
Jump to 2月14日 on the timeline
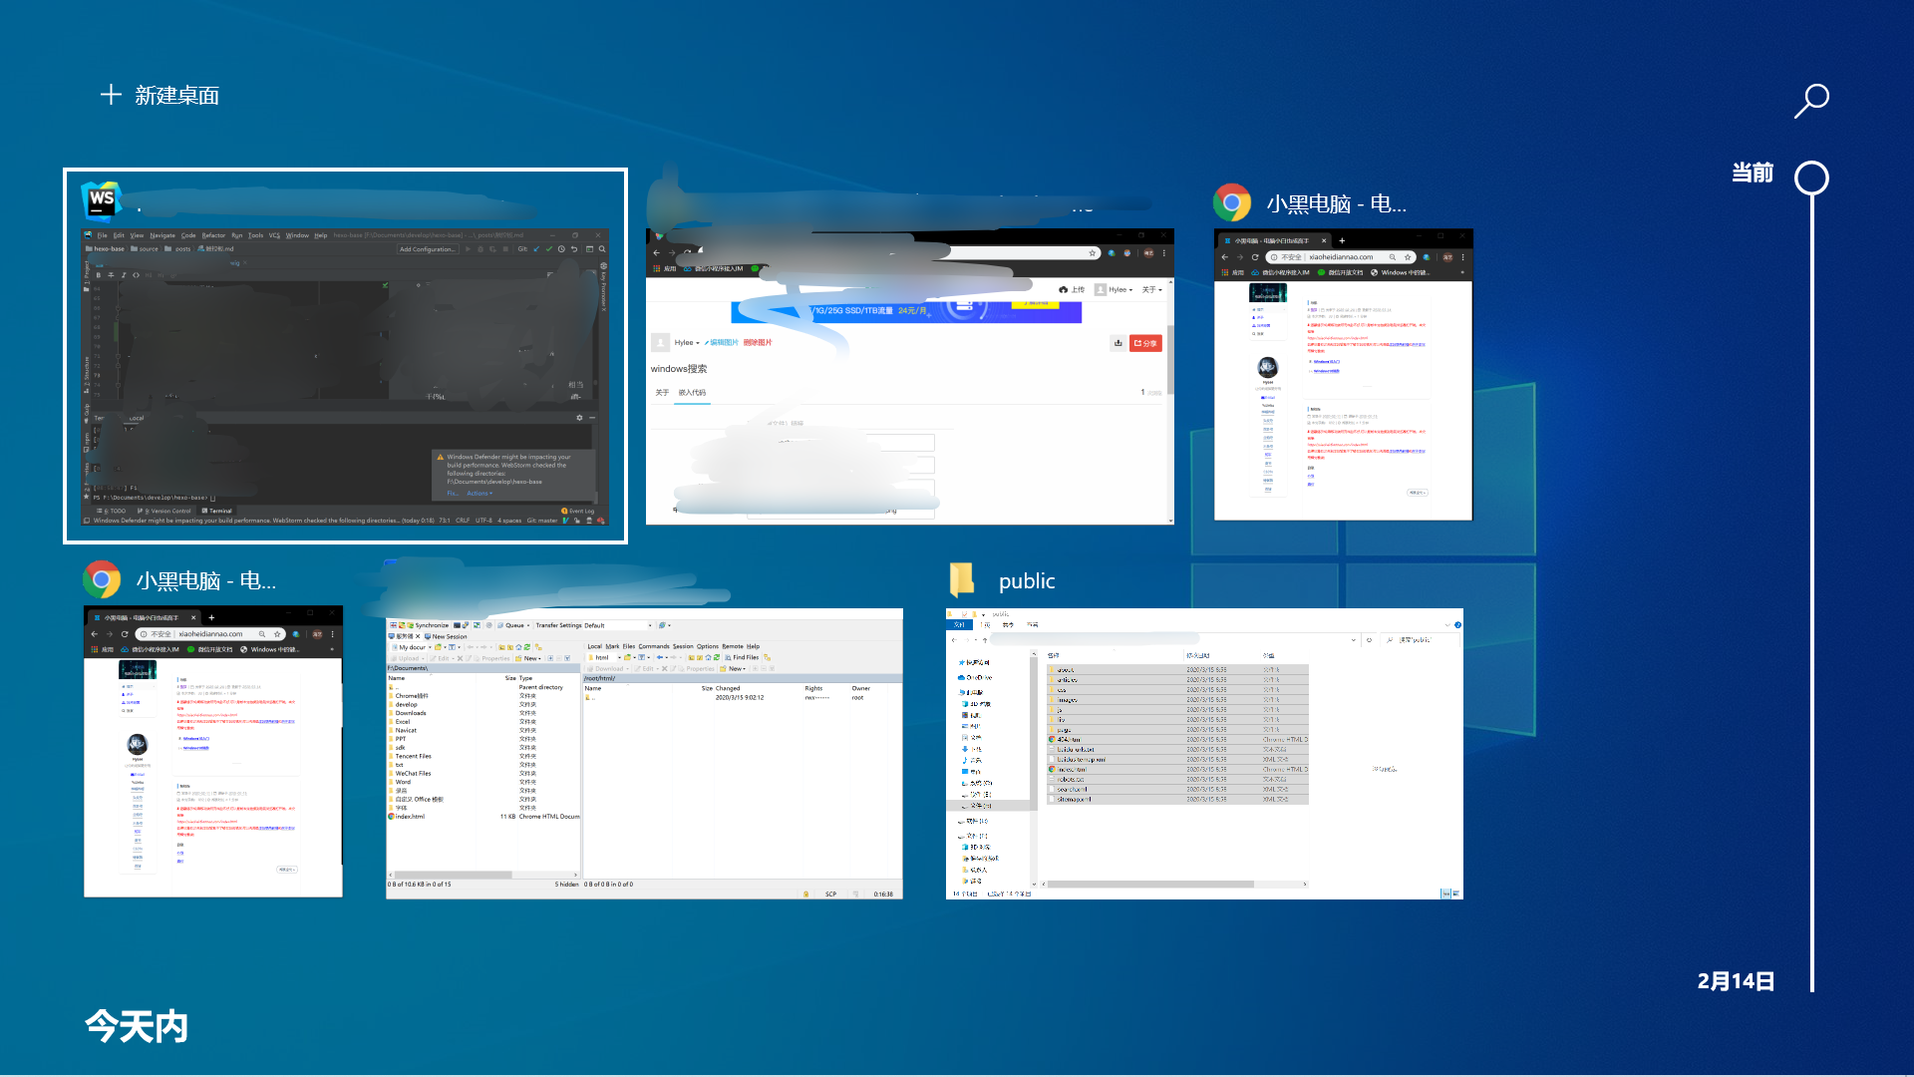click(x=1736, y=981)
